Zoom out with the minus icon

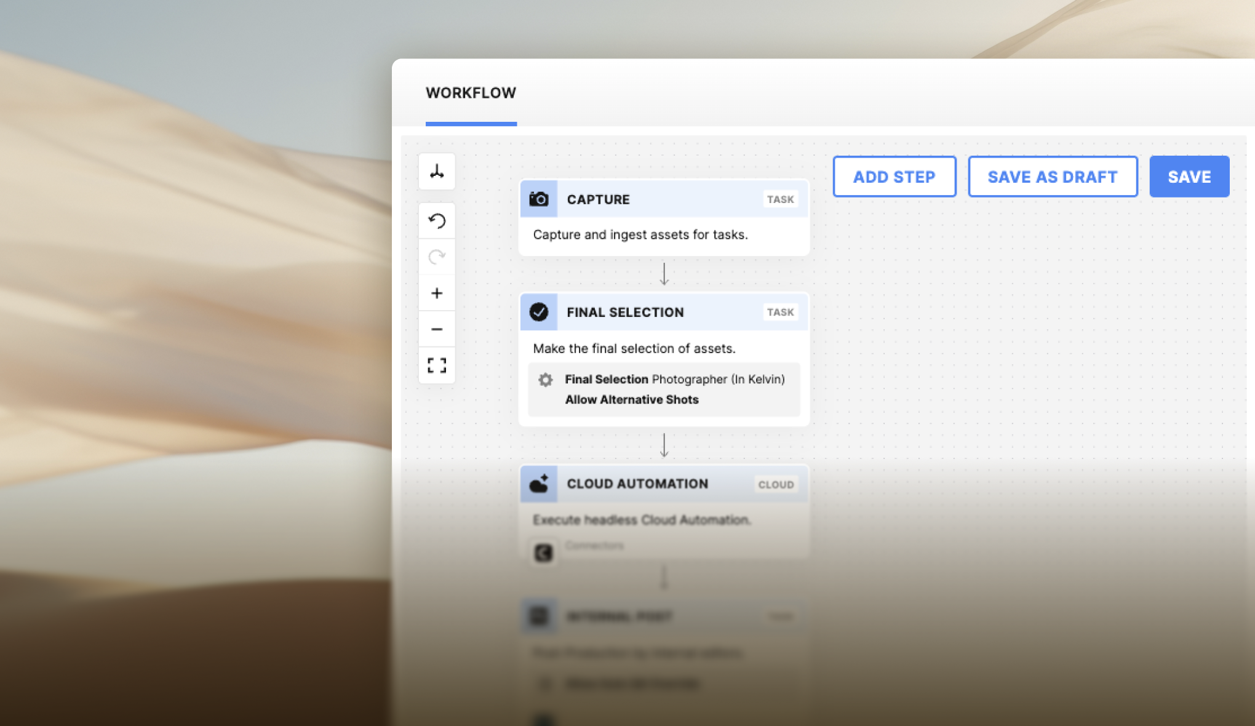pyautogui.click(x=437, y=329)
